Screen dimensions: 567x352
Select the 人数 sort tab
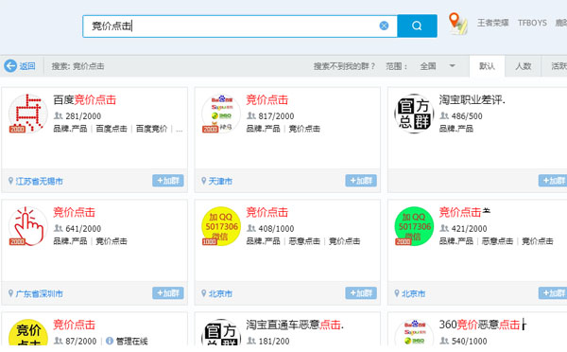tap(523, 66)
